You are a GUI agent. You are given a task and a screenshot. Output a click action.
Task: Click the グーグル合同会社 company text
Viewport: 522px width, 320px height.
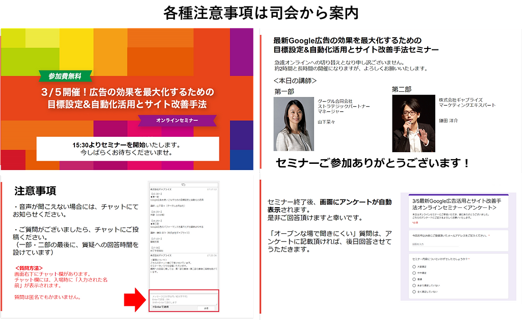click(x=335, y=101)
